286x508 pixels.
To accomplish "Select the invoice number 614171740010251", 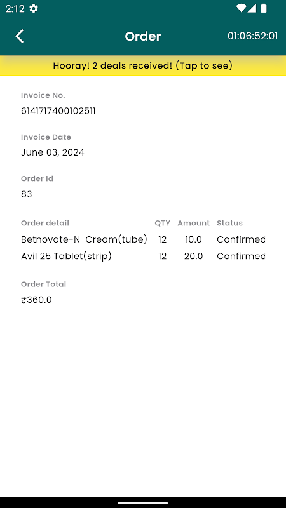I will [58, 111].
